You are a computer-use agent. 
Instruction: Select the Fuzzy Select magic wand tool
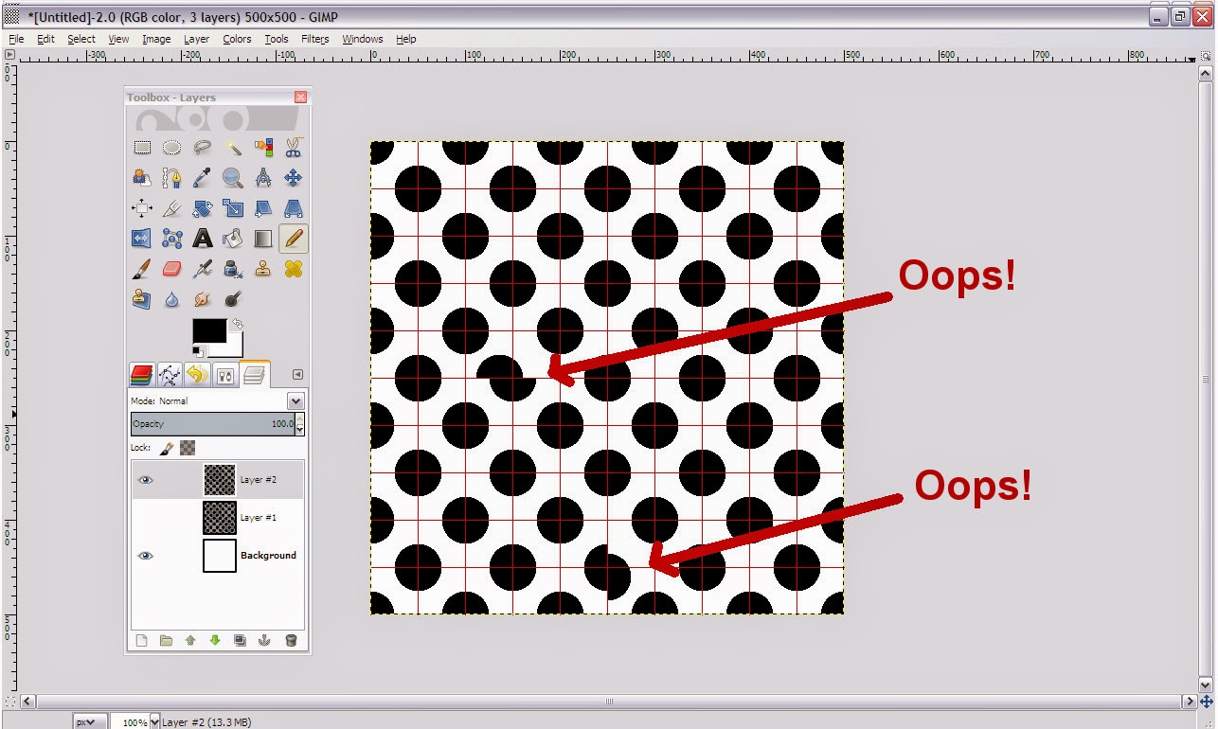(x=233, y=147)
